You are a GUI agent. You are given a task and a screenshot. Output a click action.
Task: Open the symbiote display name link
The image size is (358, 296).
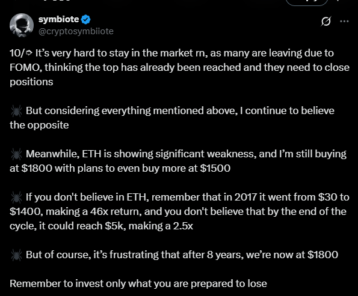pos(59,19)
